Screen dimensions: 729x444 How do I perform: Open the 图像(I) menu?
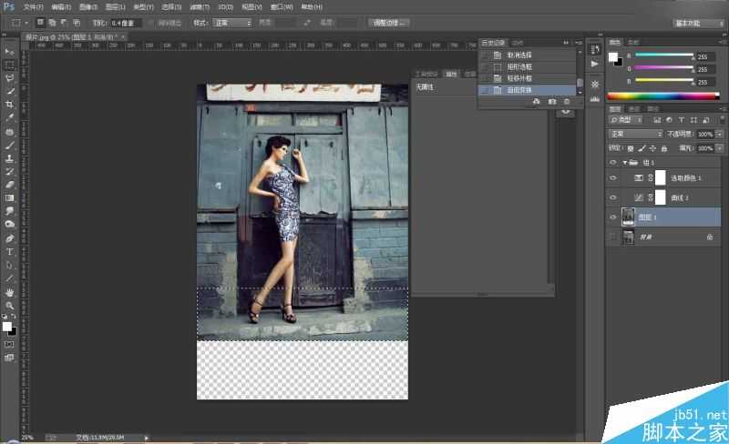tap(87, 6)
